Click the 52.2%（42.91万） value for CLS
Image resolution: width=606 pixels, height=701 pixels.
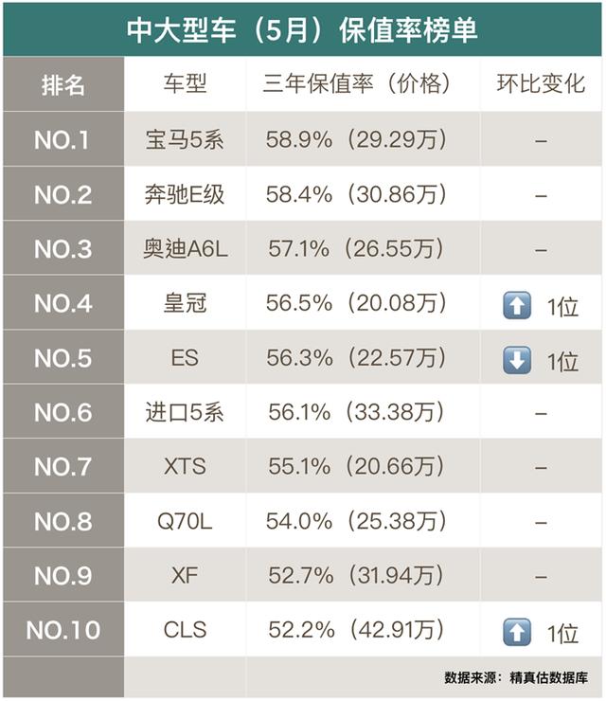coord(356,629)
